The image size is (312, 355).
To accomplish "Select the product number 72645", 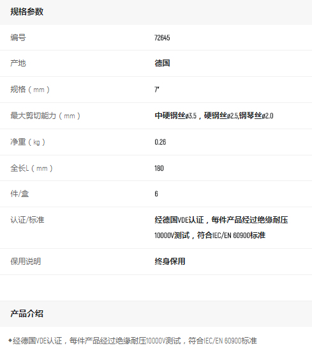I will pyautogui.click(x=162, y=38).
